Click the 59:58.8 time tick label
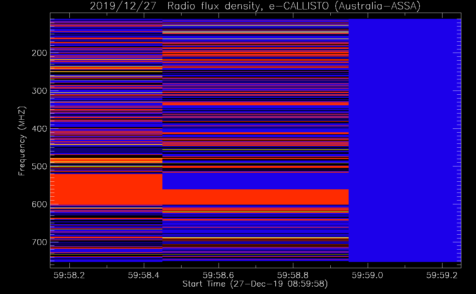Viewport: 476px width, 294px height. 293,275
